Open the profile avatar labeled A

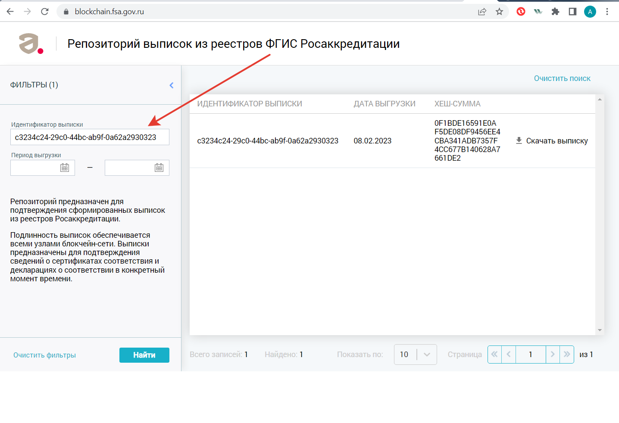[x=590, y=12]
